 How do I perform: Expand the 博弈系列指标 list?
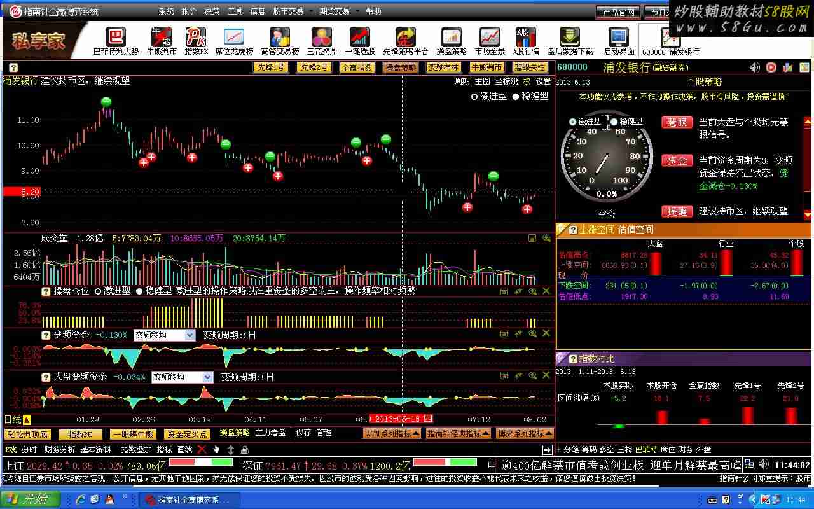pyautogui.click(x=525, y=433)
